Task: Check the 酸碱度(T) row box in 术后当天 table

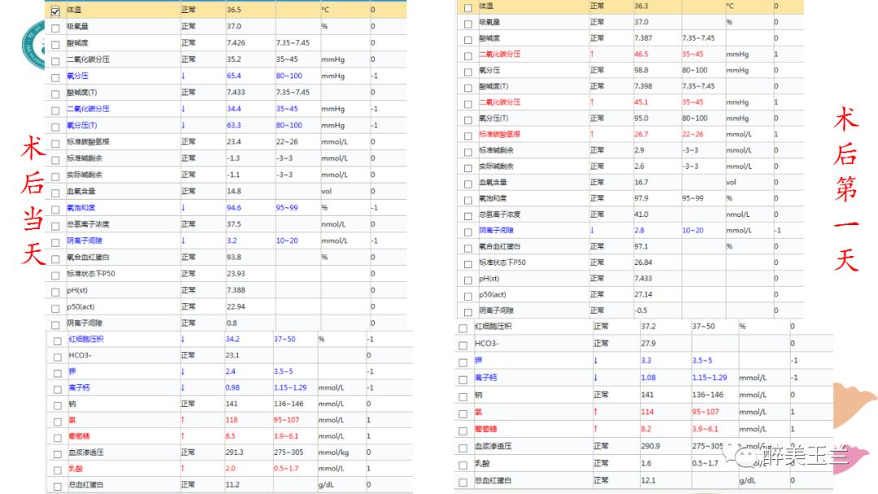Action: (55, 94)
